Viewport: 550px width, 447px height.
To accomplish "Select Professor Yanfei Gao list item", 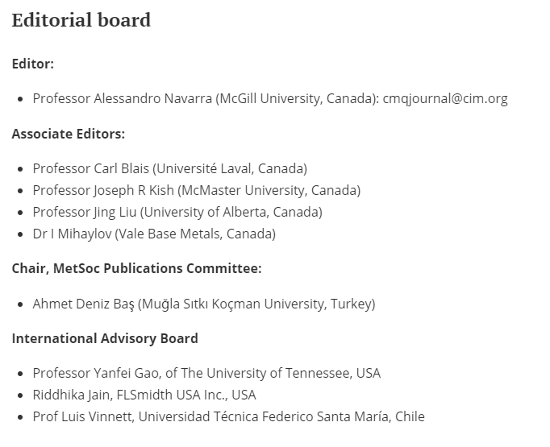I will (206, 373).
